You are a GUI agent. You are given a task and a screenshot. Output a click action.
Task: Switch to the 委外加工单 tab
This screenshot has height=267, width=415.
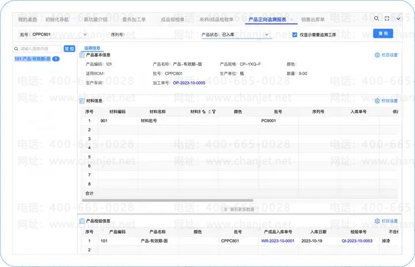tap(134, 20)
